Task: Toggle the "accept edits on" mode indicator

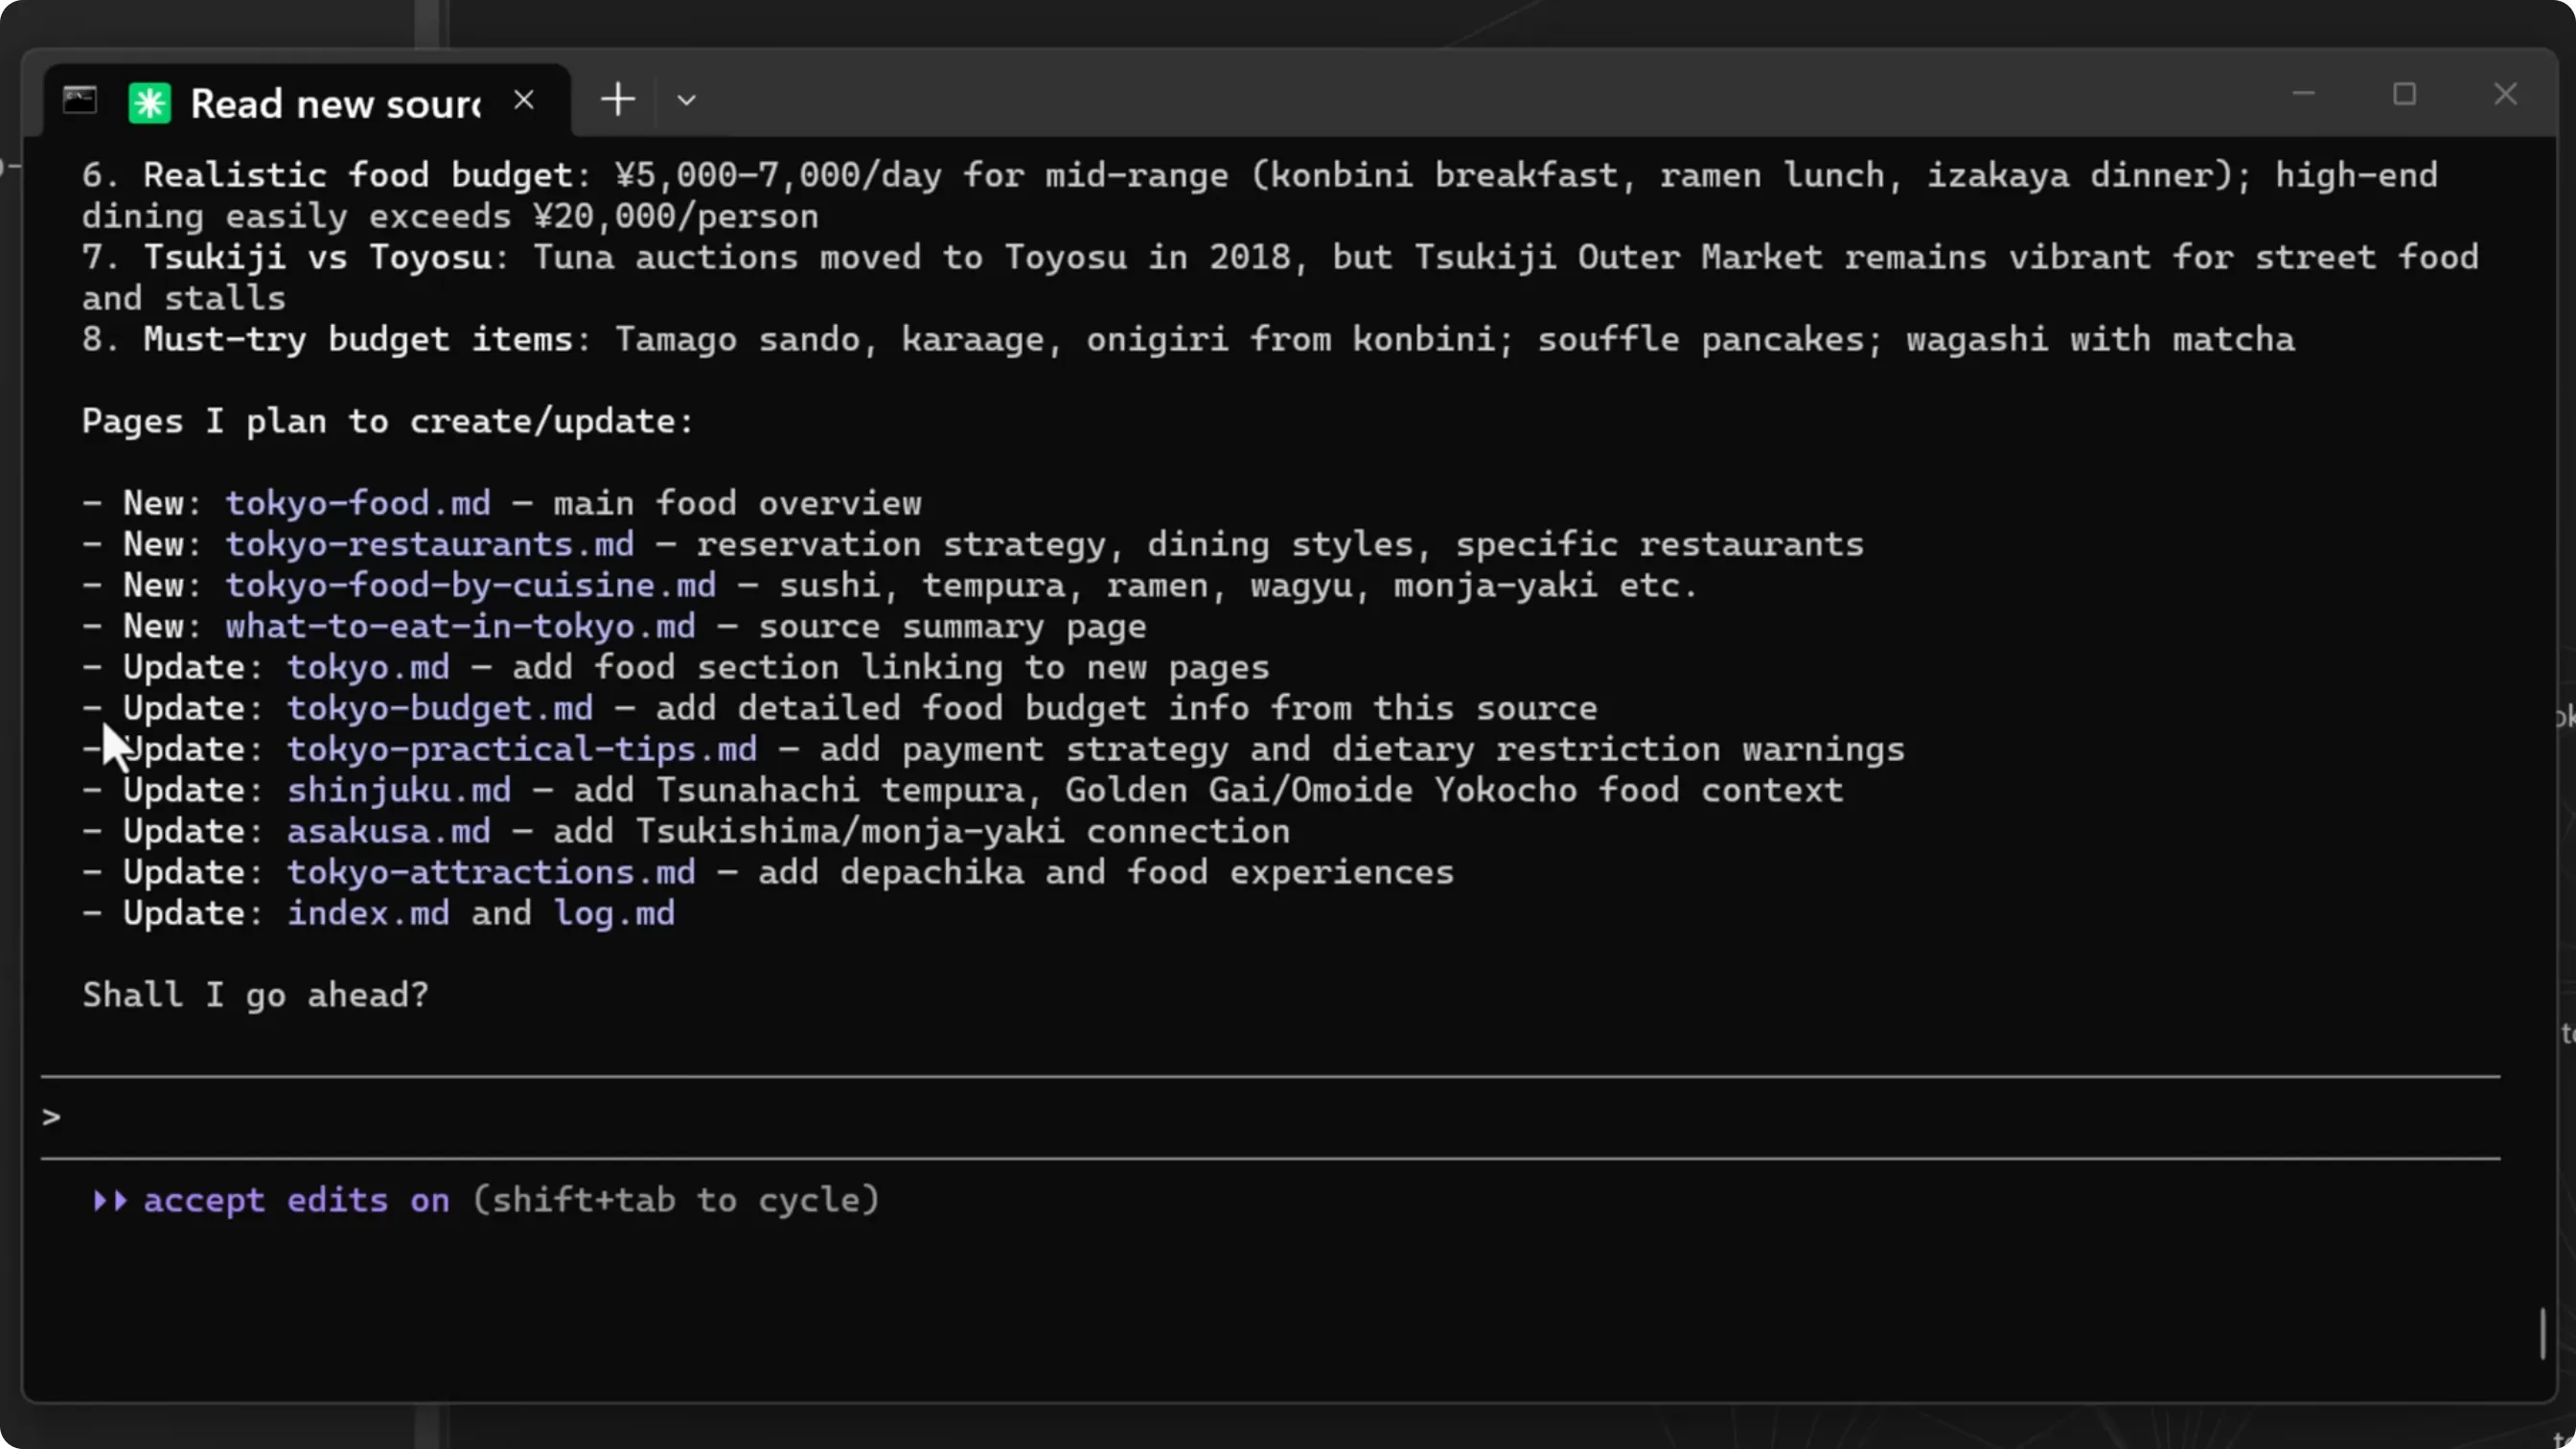Action: (x=296, y=1200)
